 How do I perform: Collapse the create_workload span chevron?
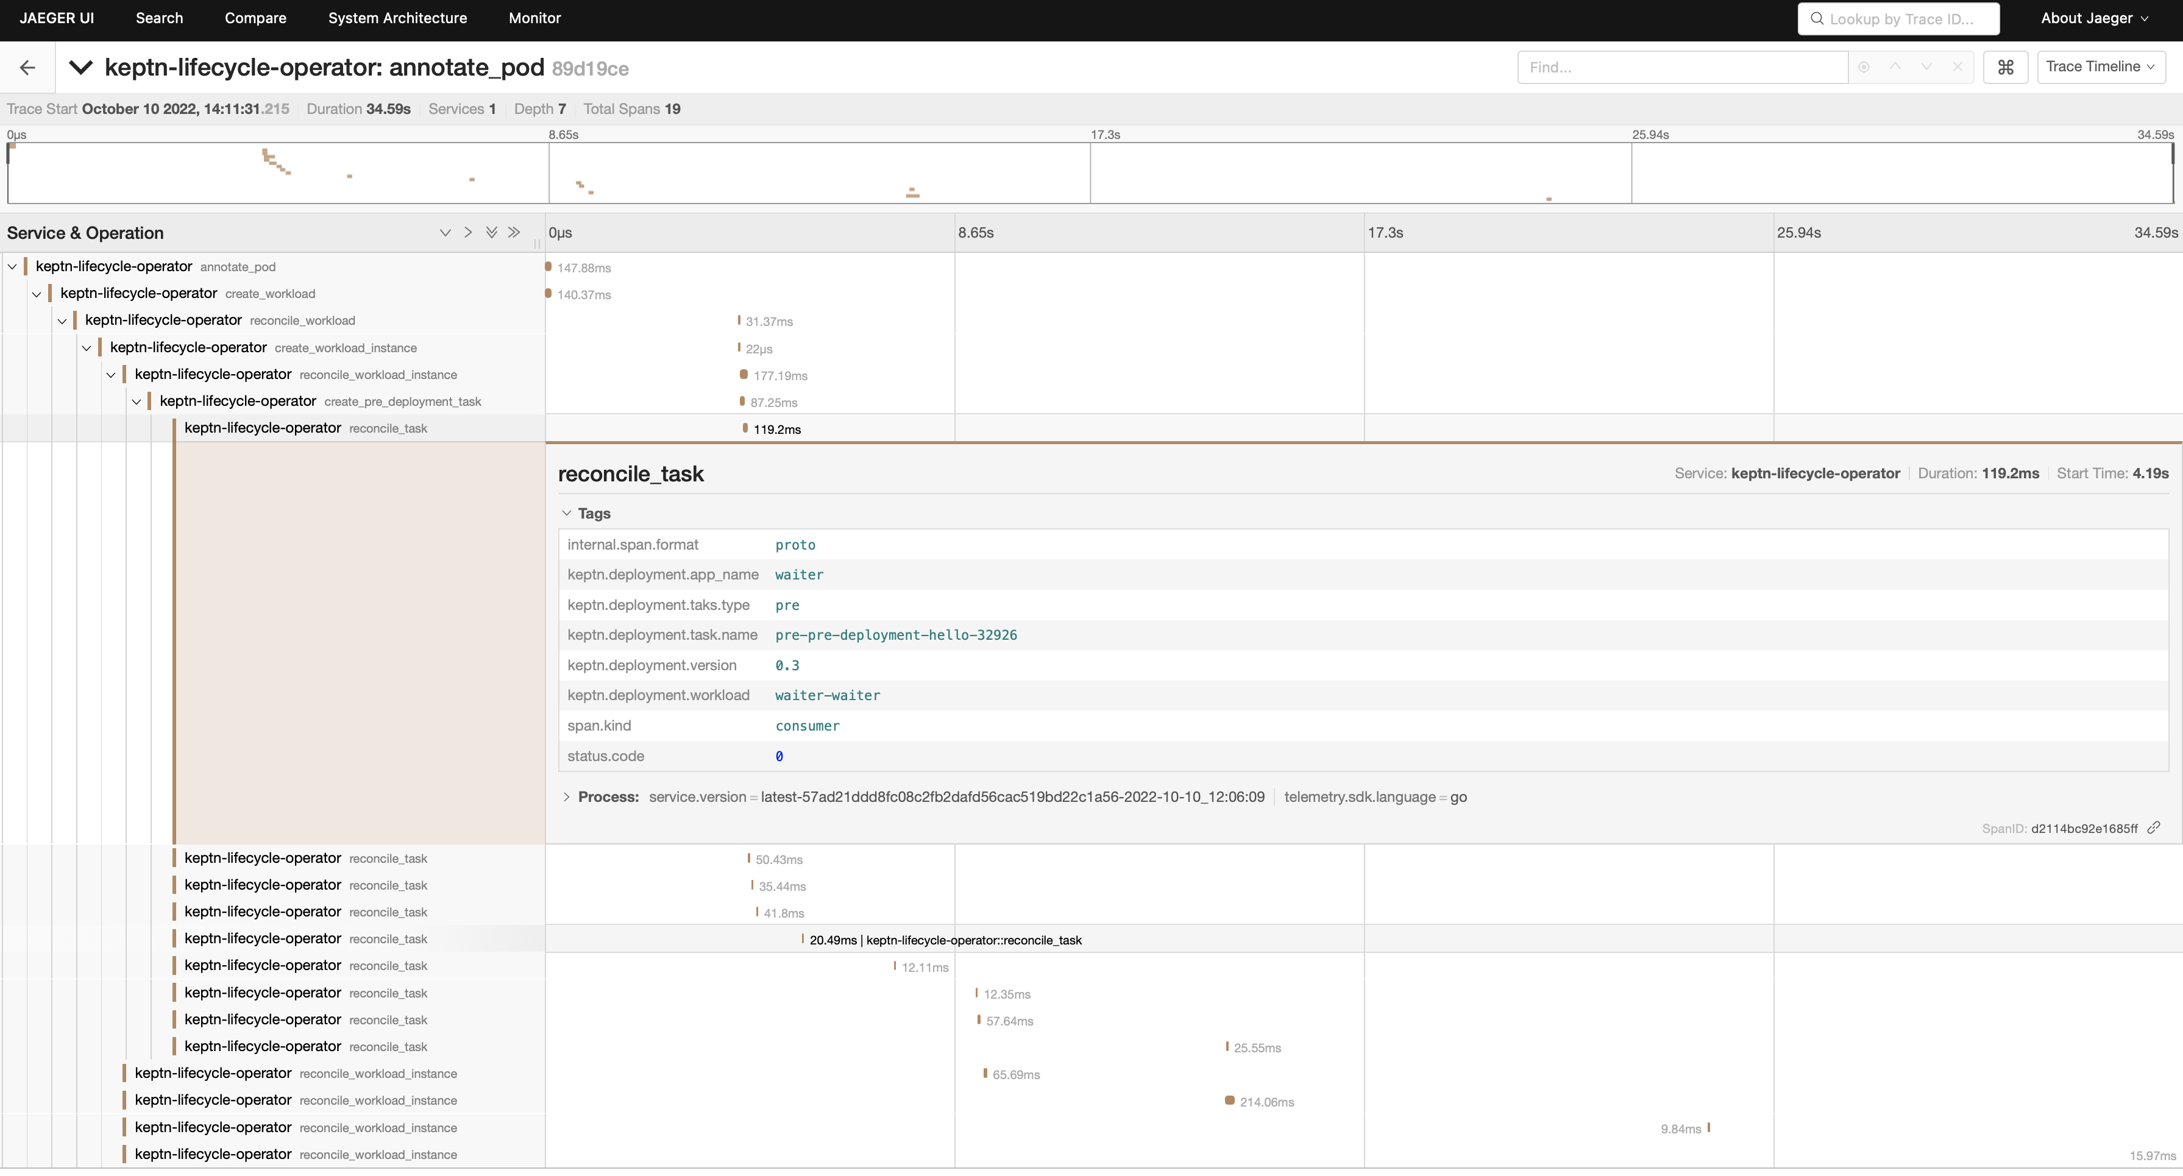click(x=37, y=294)
